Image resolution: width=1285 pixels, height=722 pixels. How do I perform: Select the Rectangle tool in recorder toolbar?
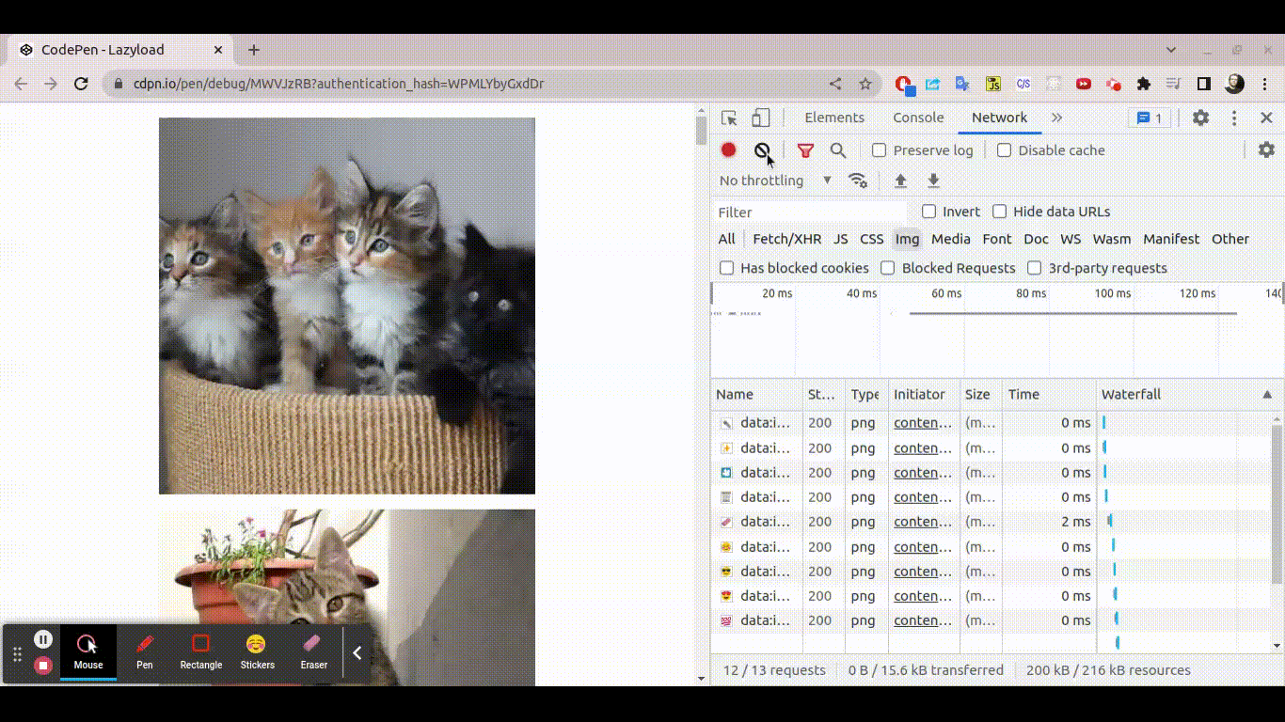click(200, 652)
